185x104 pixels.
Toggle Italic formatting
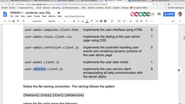(x=78, y=21)
